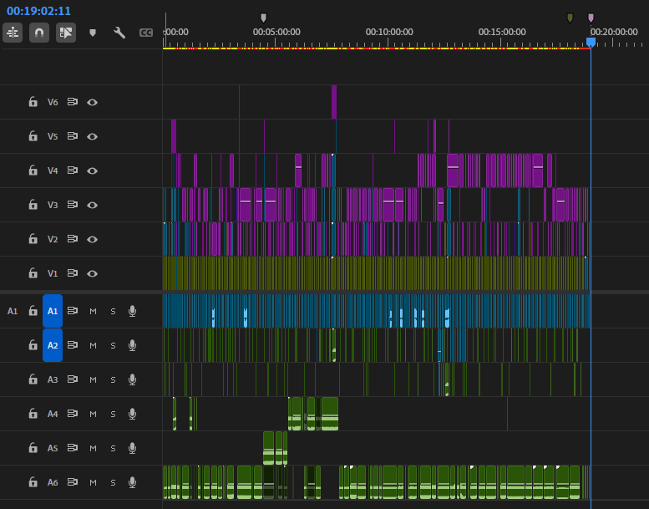This screenshot has width=649, height=509.
Task: Toggle lock on audio track A6
Action: coord(33,482)
